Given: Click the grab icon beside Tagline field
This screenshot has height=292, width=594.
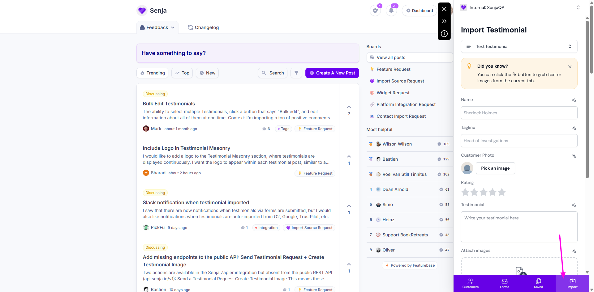Looking at the screenshot, I should [574, 128].
